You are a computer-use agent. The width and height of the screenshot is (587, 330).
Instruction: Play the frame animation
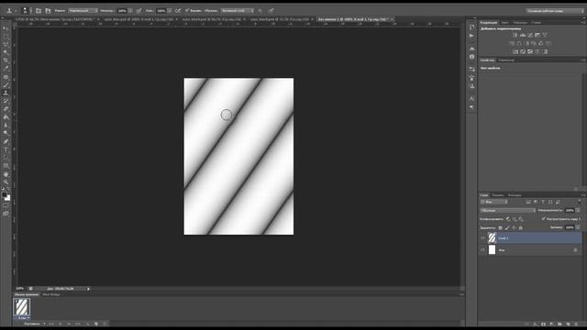tap(69, 324)
